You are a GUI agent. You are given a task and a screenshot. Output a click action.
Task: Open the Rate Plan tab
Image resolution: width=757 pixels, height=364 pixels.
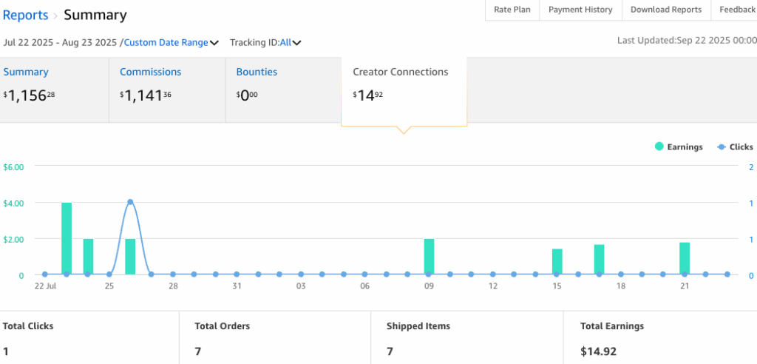pos(512,10)
